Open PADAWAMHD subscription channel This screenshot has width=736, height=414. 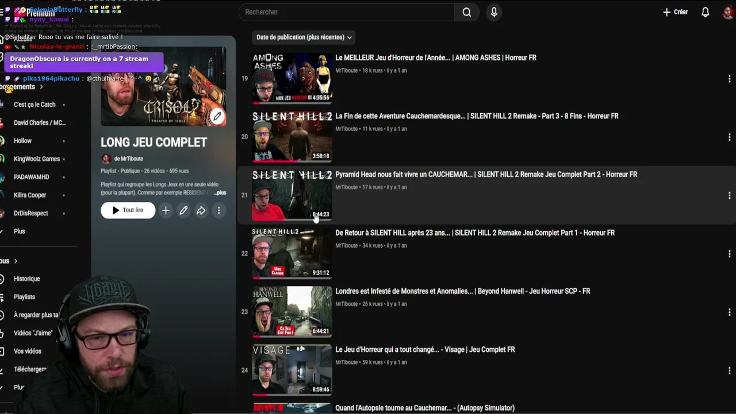[x=32, y=177]
